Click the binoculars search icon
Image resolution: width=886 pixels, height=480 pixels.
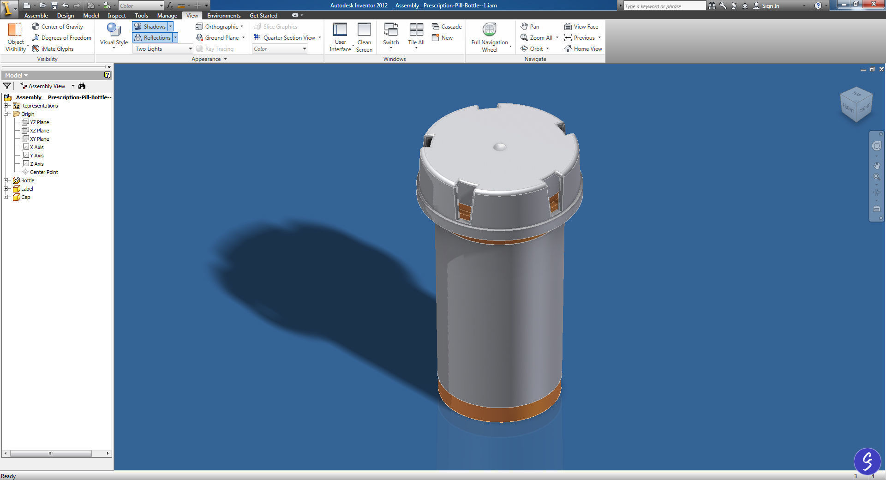(712, 6)
